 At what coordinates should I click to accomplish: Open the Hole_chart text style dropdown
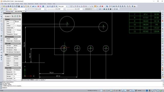click(67, 6)
